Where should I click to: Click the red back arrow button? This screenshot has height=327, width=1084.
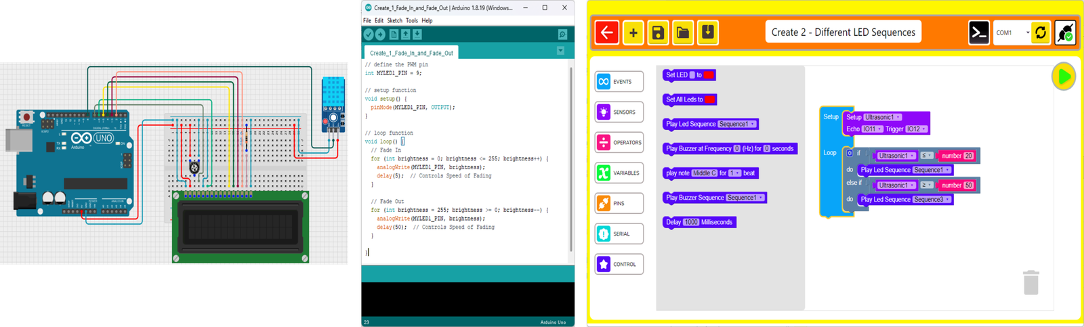click(x=607, y=32)
